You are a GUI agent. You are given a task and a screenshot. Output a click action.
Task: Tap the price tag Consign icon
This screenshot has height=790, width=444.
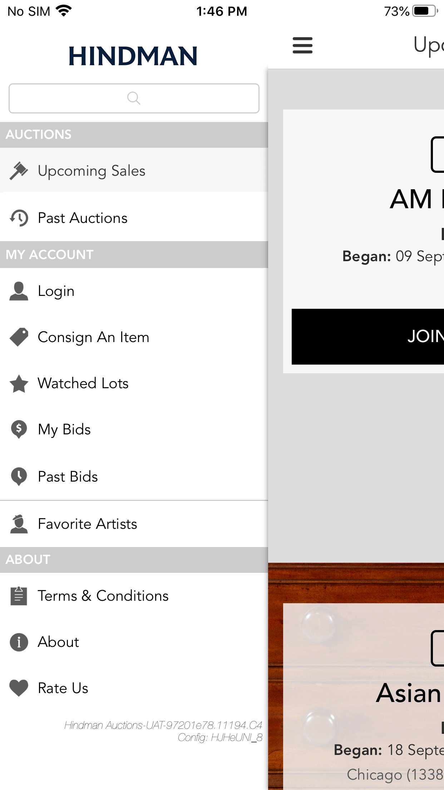point(19,337)
